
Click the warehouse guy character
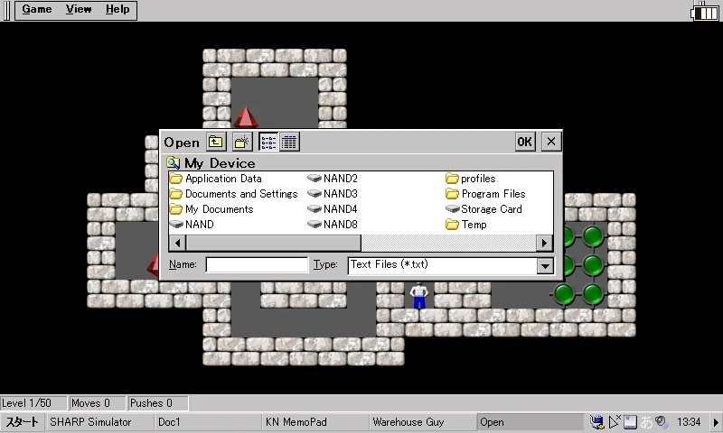click(x=418, y=295)
